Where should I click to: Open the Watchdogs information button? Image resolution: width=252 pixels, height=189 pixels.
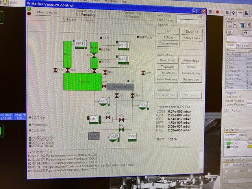[191, 61]
